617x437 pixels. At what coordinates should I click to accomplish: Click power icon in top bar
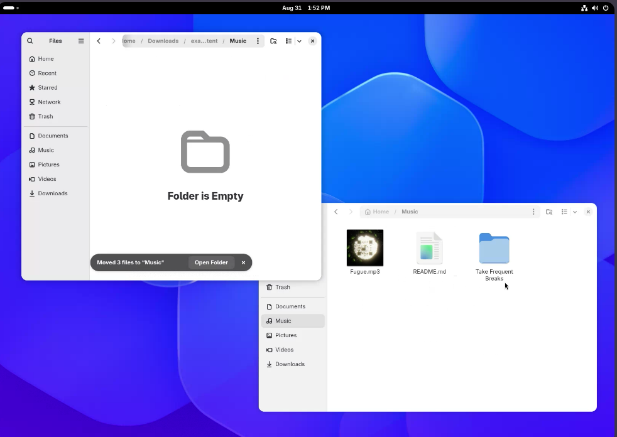click(x=606, y=8)
